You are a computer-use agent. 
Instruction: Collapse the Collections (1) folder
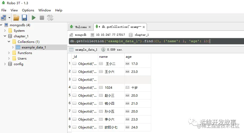tap(9, 42)
